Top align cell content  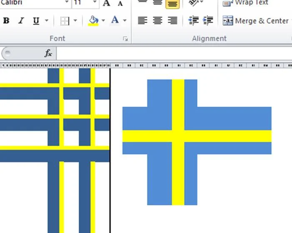(x=142, y=2)
